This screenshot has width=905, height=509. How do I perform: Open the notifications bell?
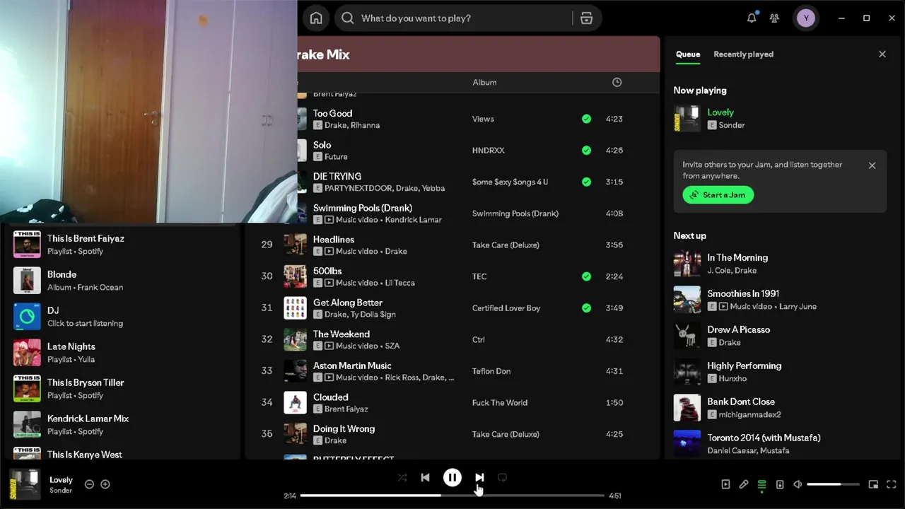(x=752, y=18)
